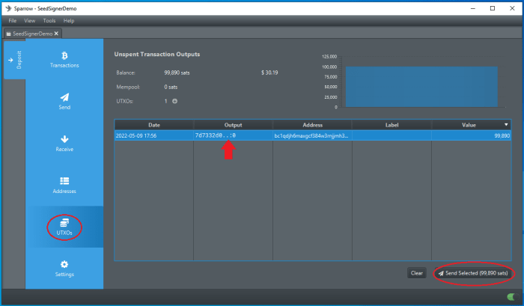
Task: Show the Addresses list
Action: pyautogui.click(x=64, y=185)
